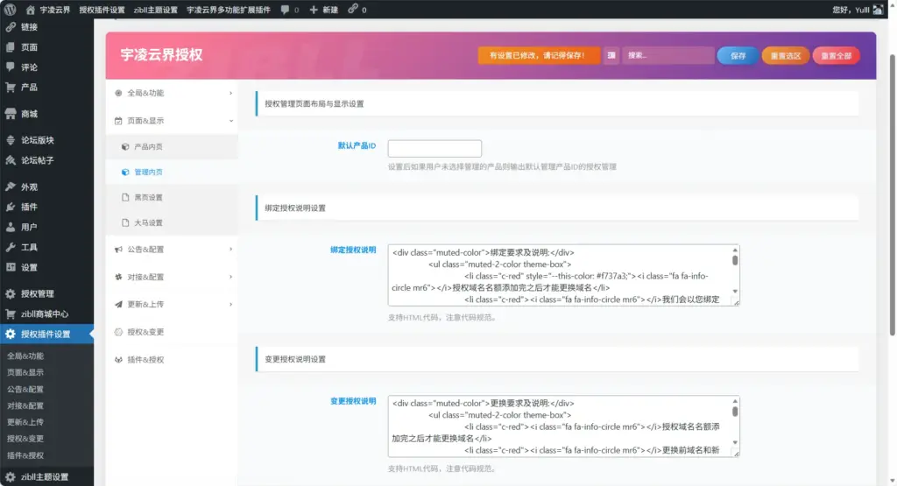
Task: Click the expand-all options icon beside search
Action: tap(611, 55)
